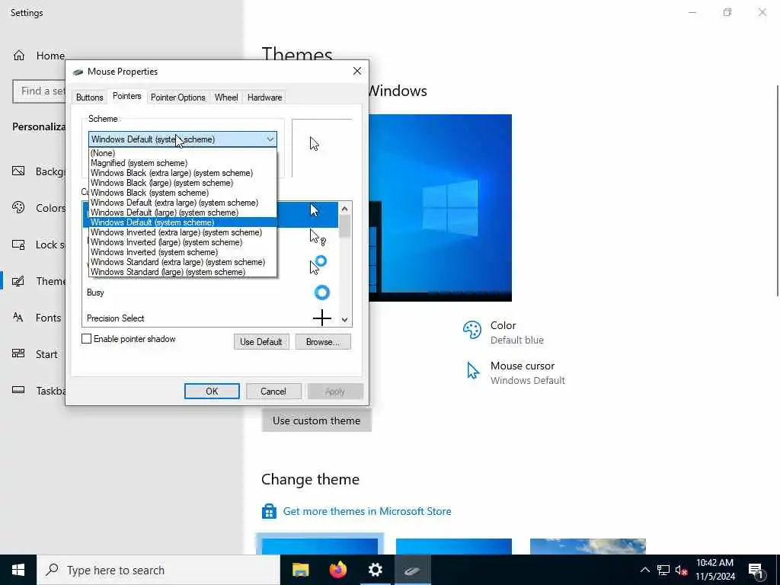Select the Working in Background pointer
The width and height of the screenshot is (780, 585).
pyautogui.click(x=318, y=264)
